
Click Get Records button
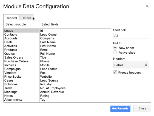[x=120, y=109]
